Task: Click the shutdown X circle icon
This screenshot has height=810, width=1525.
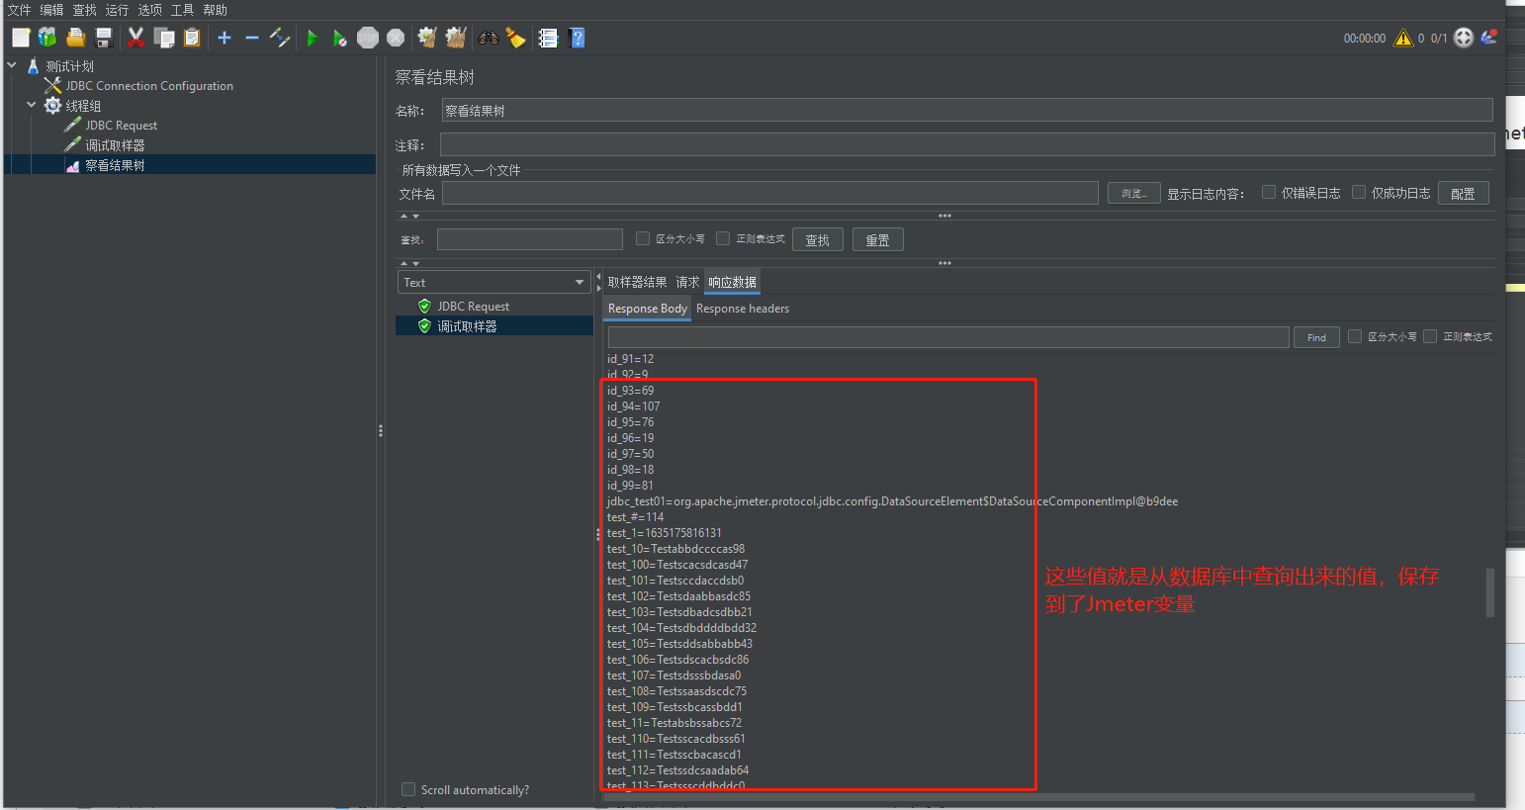Action: (x=396, y=38)
